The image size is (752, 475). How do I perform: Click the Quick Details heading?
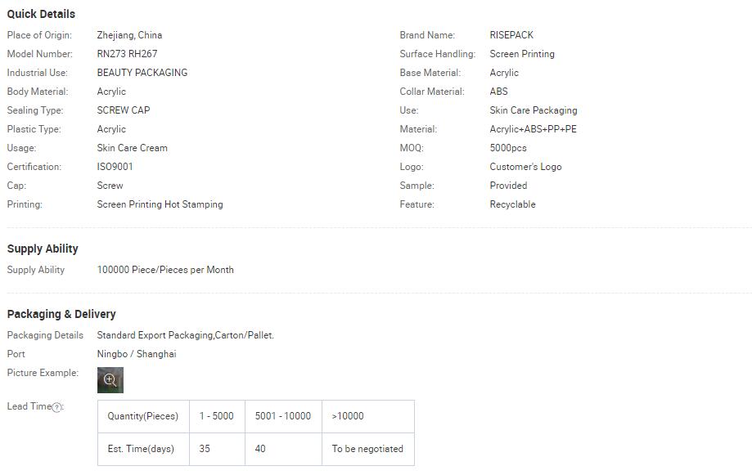(x=41, y=14)
